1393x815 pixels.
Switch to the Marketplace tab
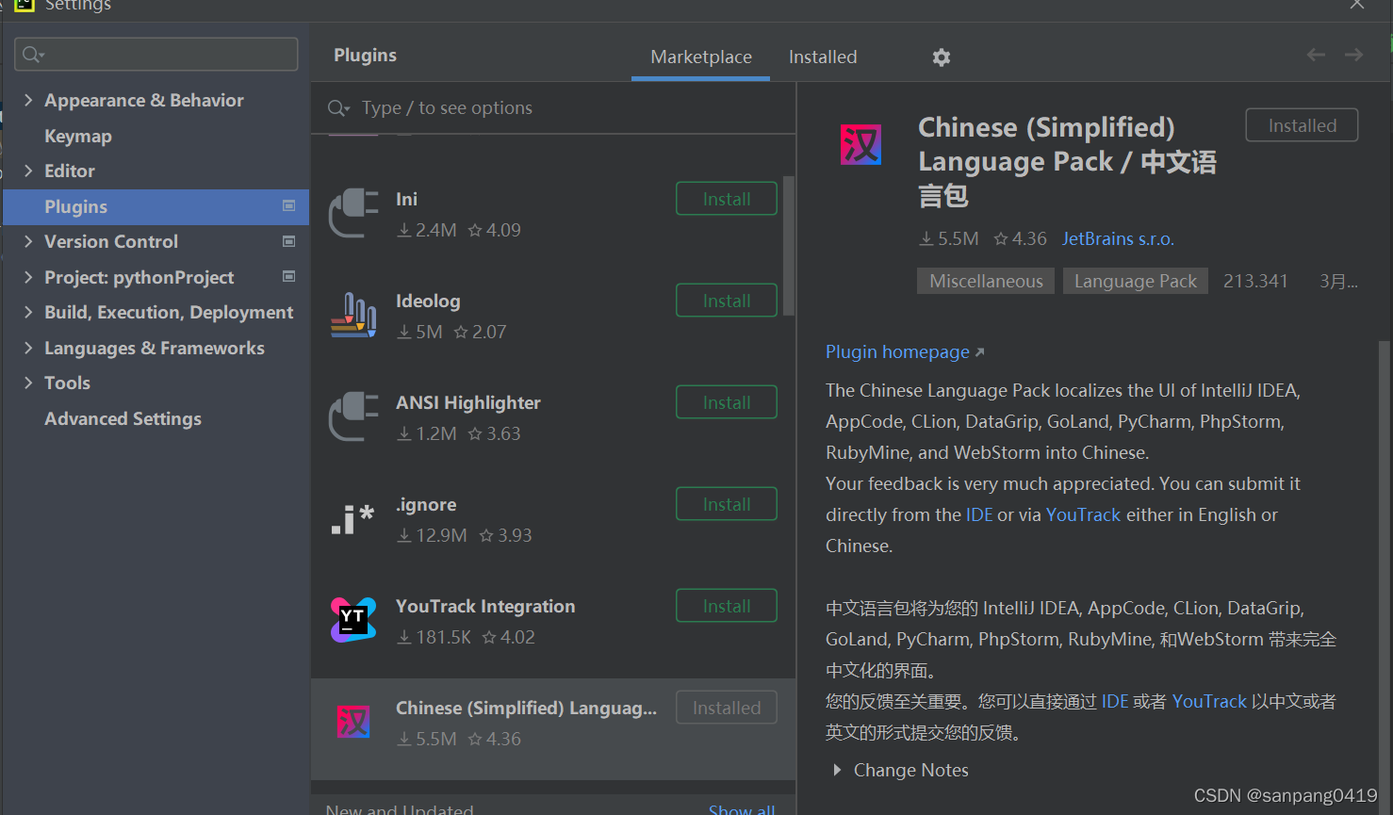point(701,57)
